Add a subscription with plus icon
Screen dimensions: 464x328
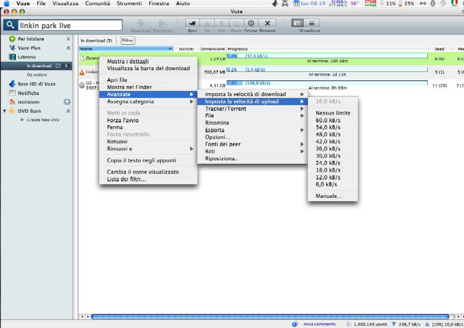click(67, 102)
